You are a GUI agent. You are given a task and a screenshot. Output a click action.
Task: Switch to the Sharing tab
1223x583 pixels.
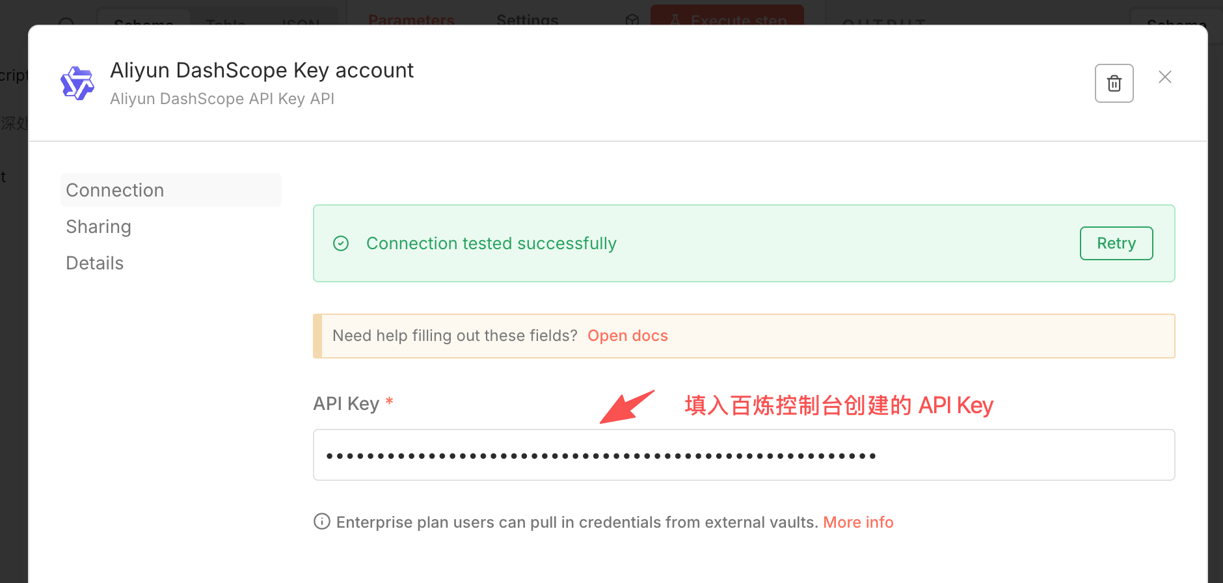point(99,226)
